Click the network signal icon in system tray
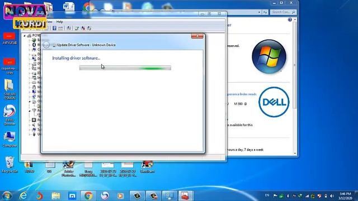This screenshot has width=358, height=201. tap(307, 196)
